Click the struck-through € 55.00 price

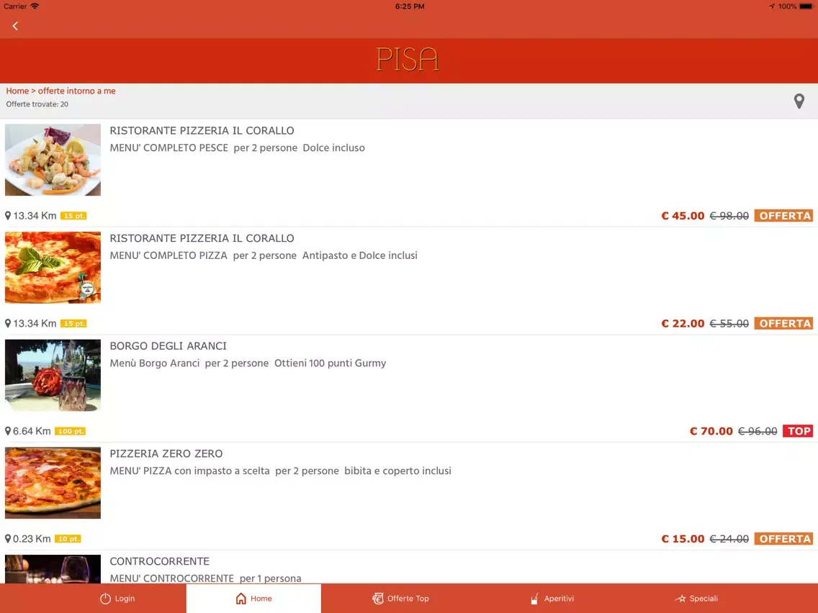tap(729, 324)
